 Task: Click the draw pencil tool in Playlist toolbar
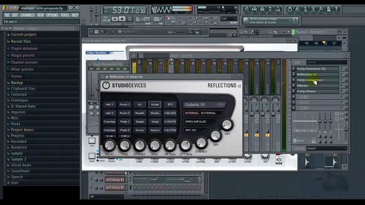252,32
